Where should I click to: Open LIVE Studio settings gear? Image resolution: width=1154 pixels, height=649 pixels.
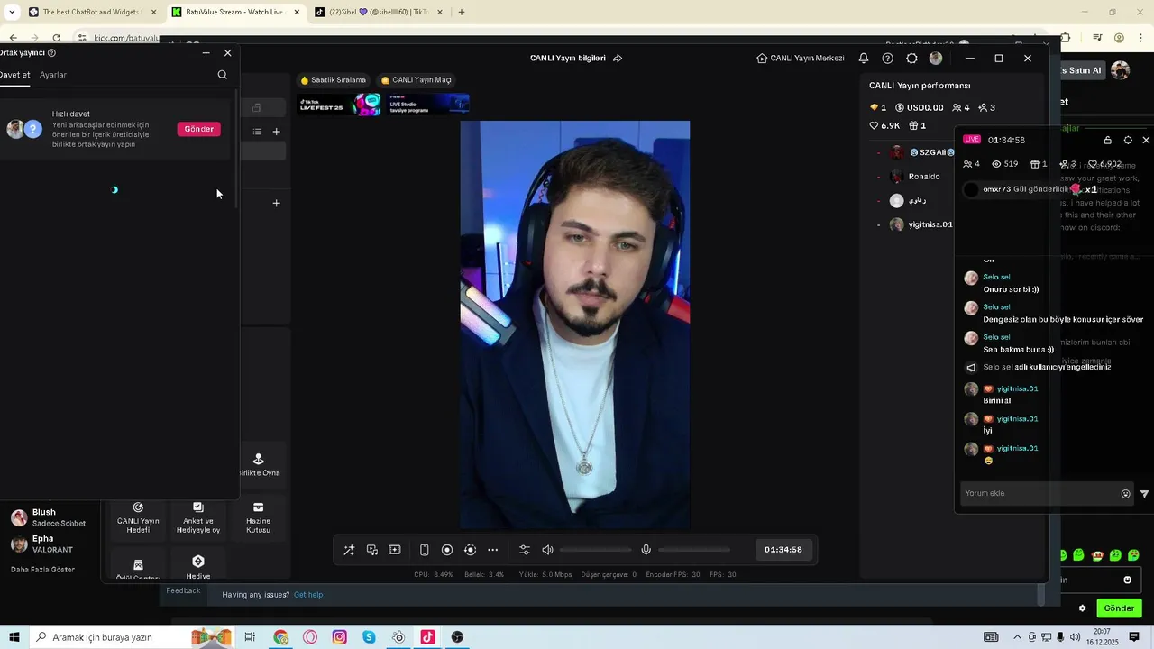point(911,58)
